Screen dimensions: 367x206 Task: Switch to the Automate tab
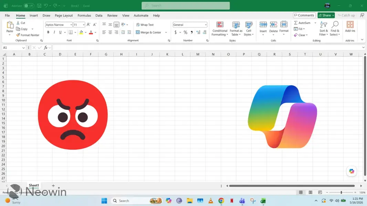pos(141,15)
